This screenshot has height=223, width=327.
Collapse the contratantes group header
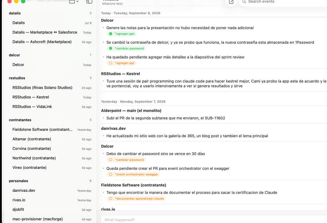50,120
